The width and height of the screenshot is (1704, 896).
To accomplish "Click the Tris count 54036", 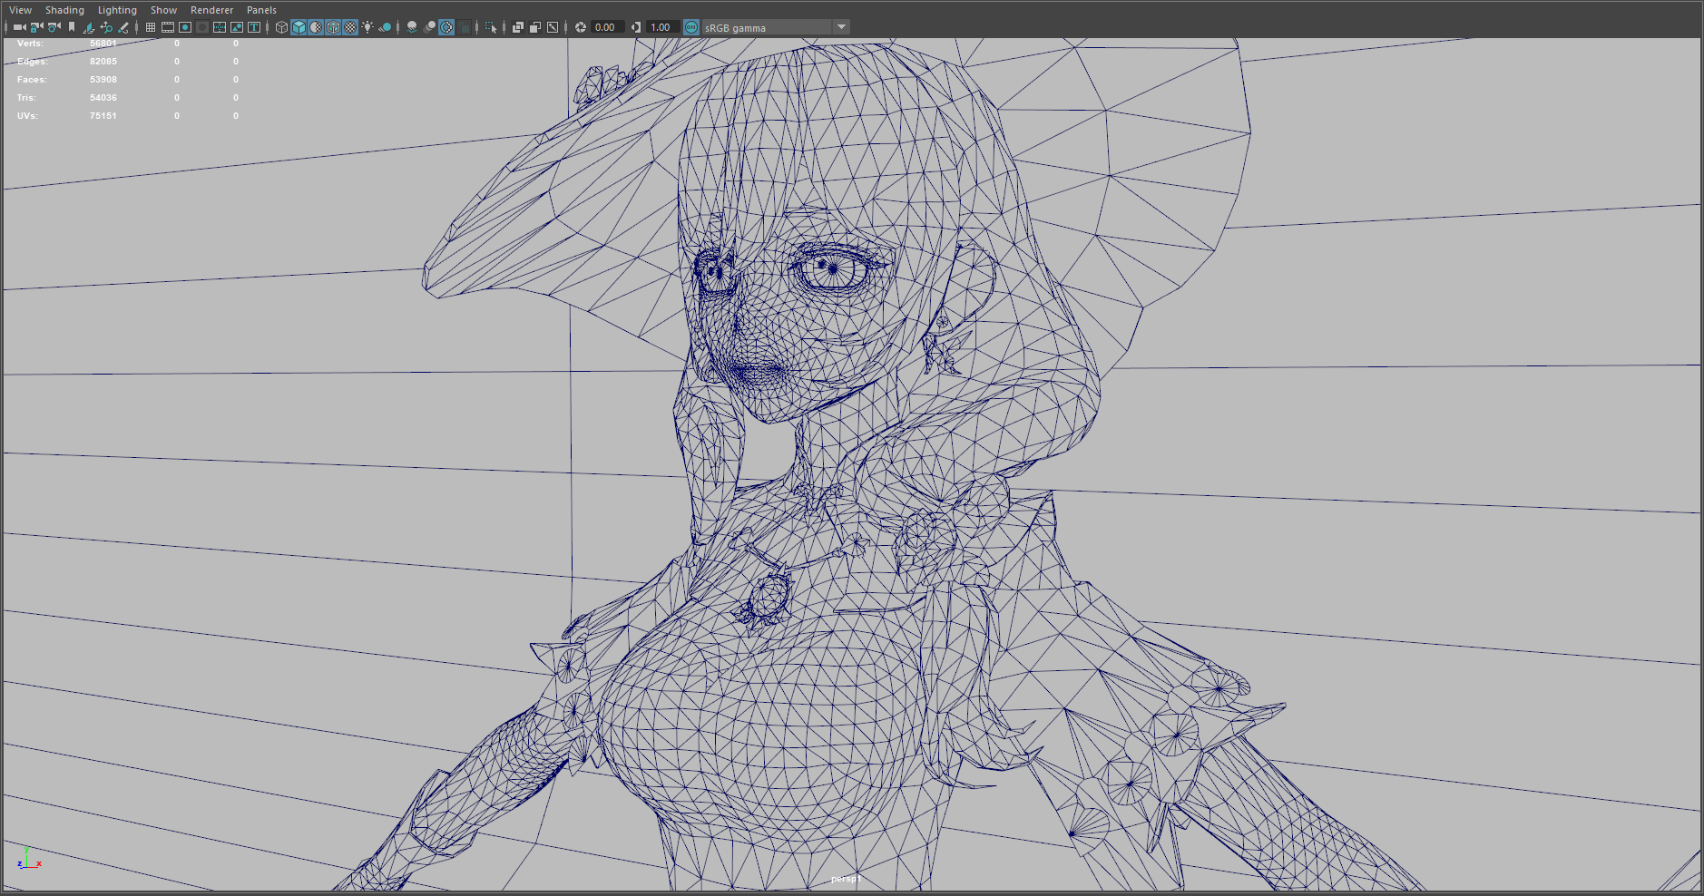I will tap(103, 98).
